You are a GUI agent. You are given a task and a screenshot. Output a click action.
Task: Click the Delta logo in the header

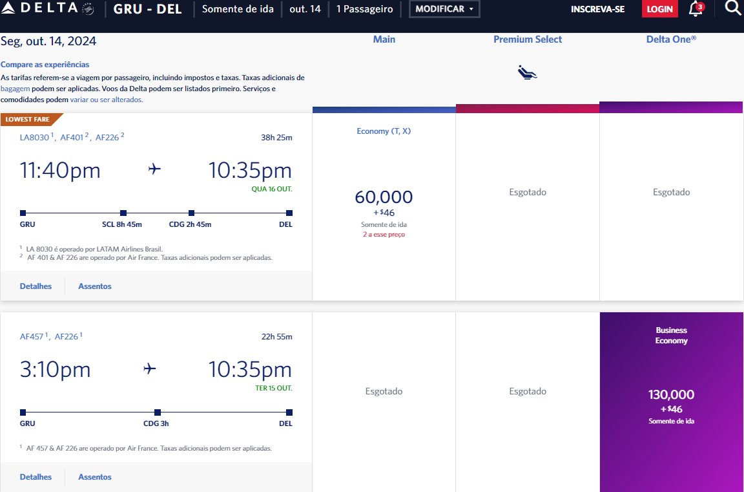pos(47,8)
